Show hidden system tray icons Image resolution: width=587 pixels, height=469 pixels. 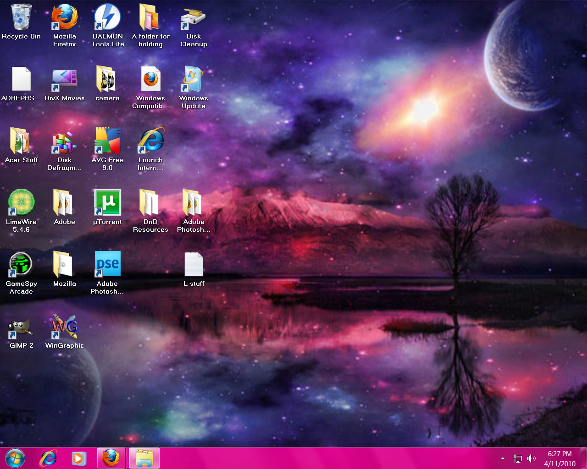[503, 458]
